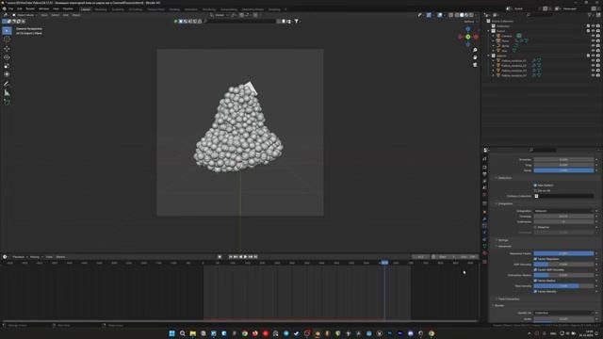Select the Annotate tool
The image size is (603, 339).
tap(7, 84)
